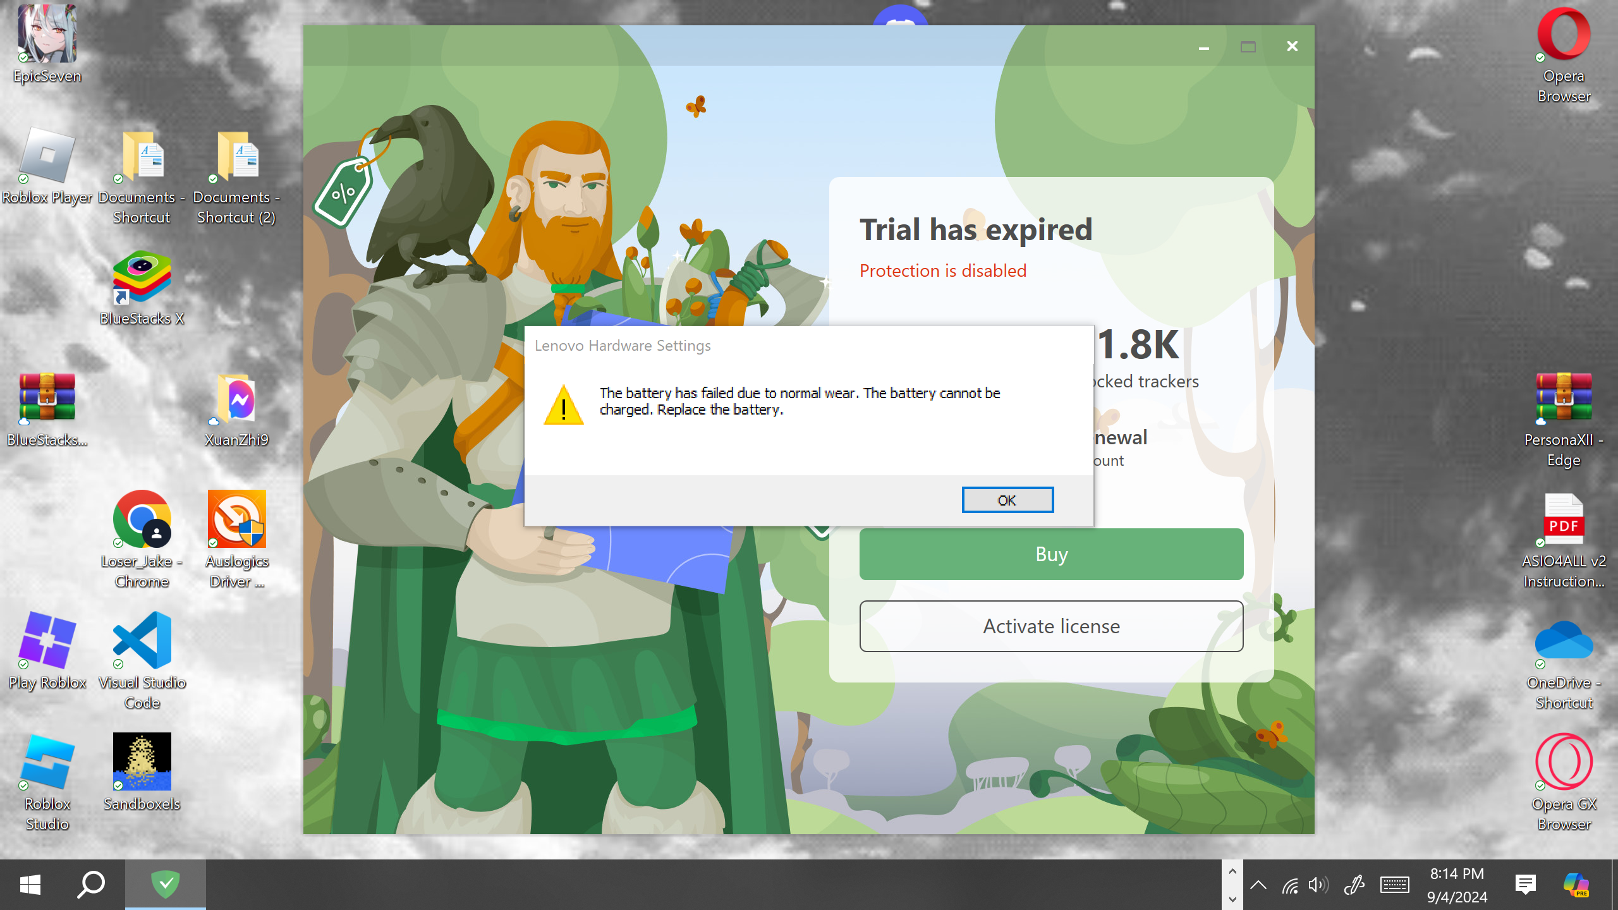Image resolution: width=1618 pixels, height=910 pixels.
Task: Open the volume speaker tray icon
Action: click(1318, 885)
